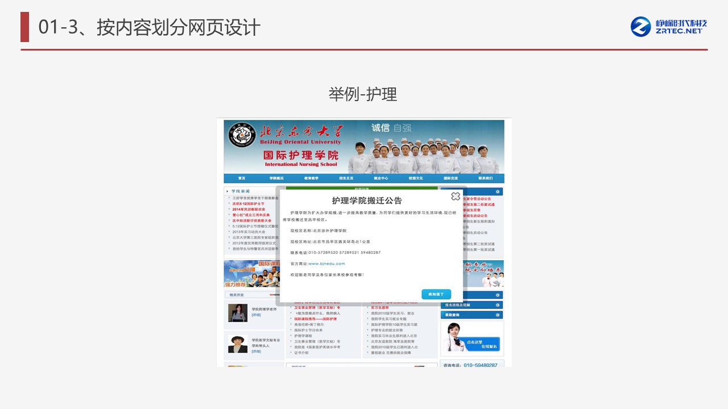728x409 pixels.
Task: Open the 报名流程及须知 sidebar button
Action: [471, 305]
